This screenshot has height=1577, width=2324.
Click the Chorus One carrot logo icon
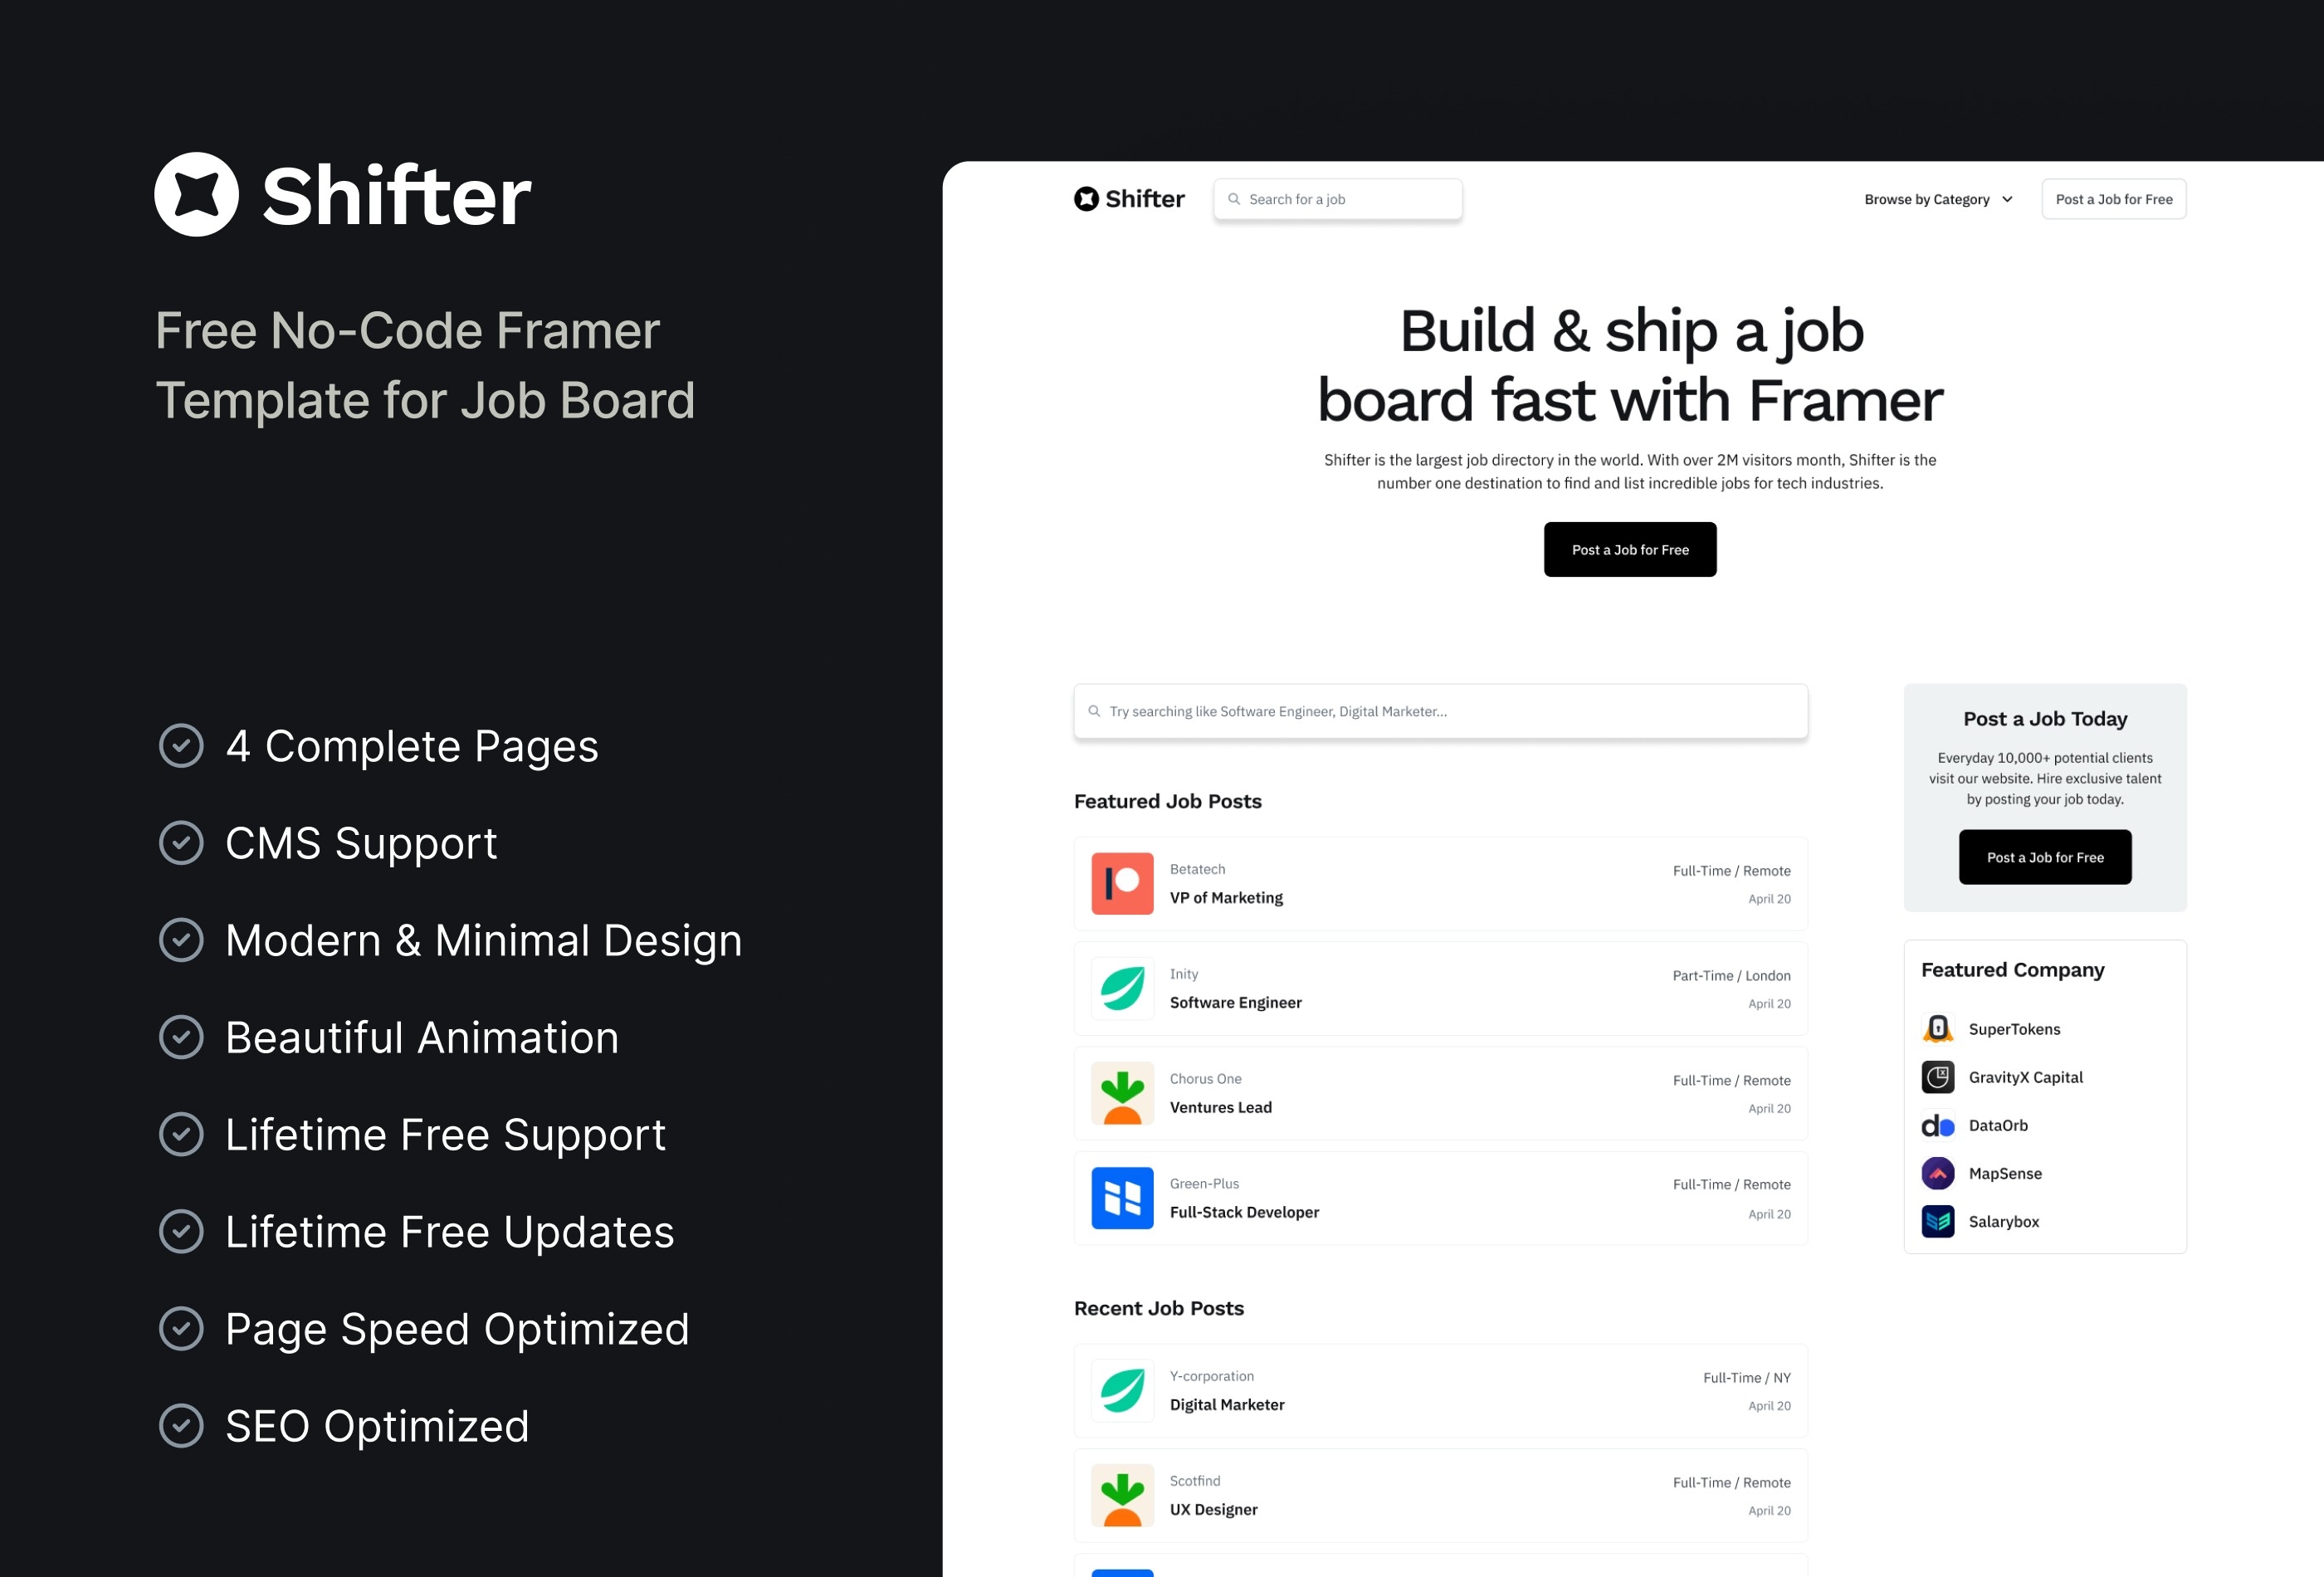coord(1120,1091)
